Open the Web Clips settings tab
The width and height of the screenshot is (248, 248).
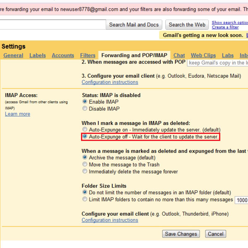coord(203,55)
